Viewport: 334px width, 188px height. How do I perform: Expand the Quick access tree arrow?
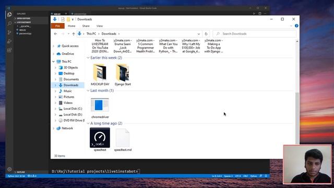click(53, 46)
